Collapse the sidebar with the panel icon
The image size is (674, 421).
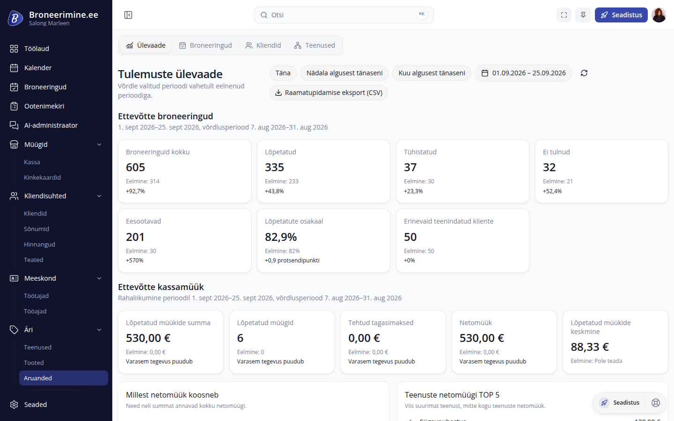point(128,15)
